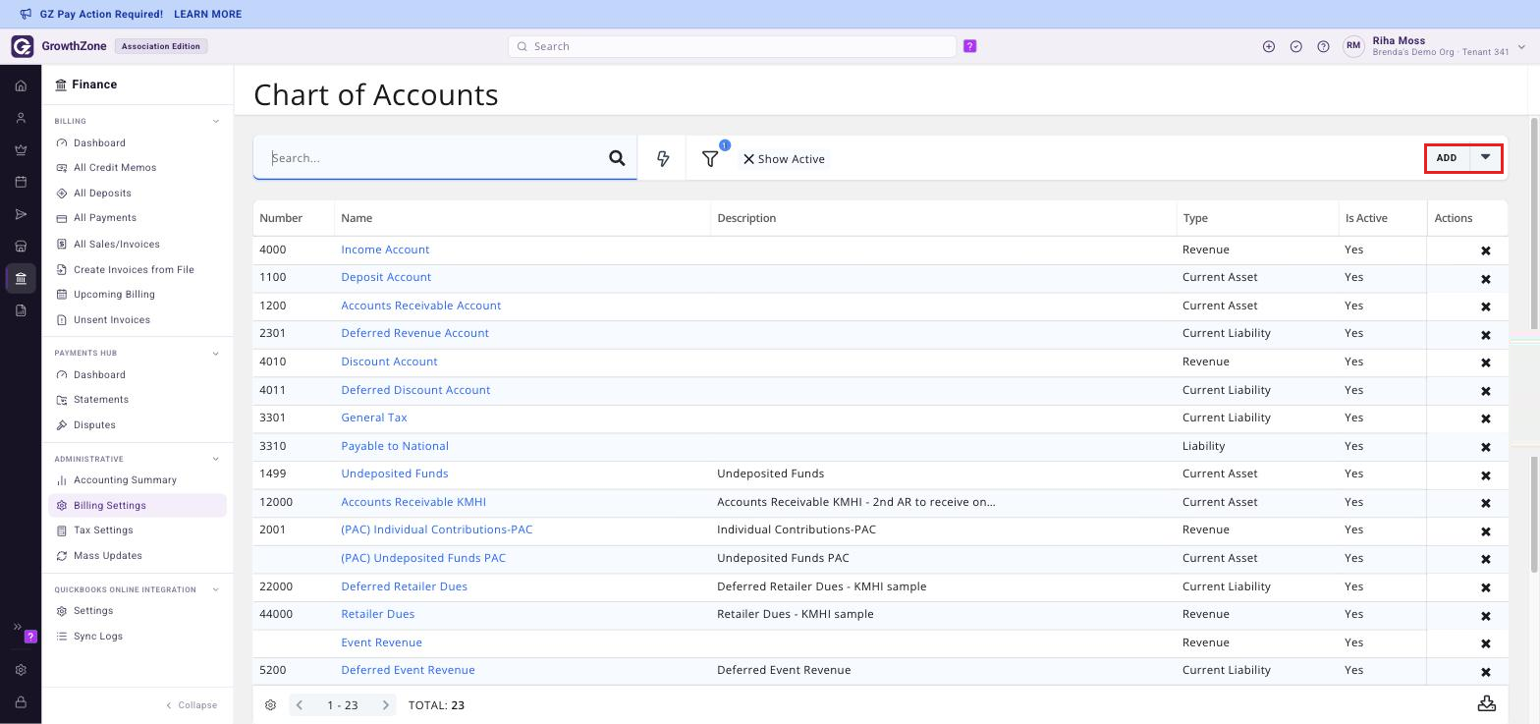Collapse the Payments Hub section

pyautogui.click(x=216, y=354)
